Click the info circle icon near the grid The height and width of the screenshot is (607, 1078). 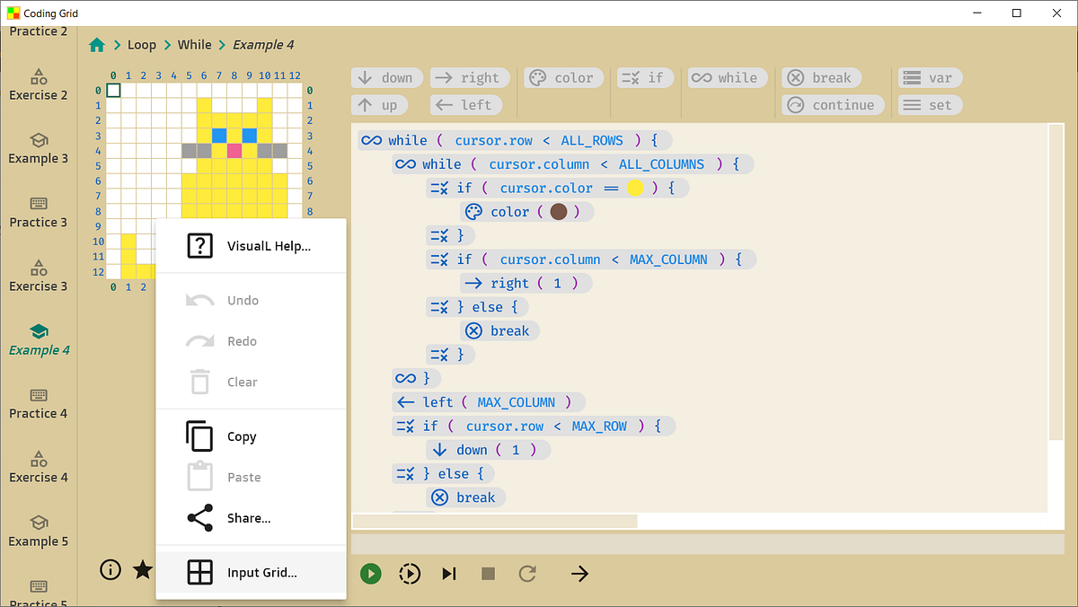110,569
